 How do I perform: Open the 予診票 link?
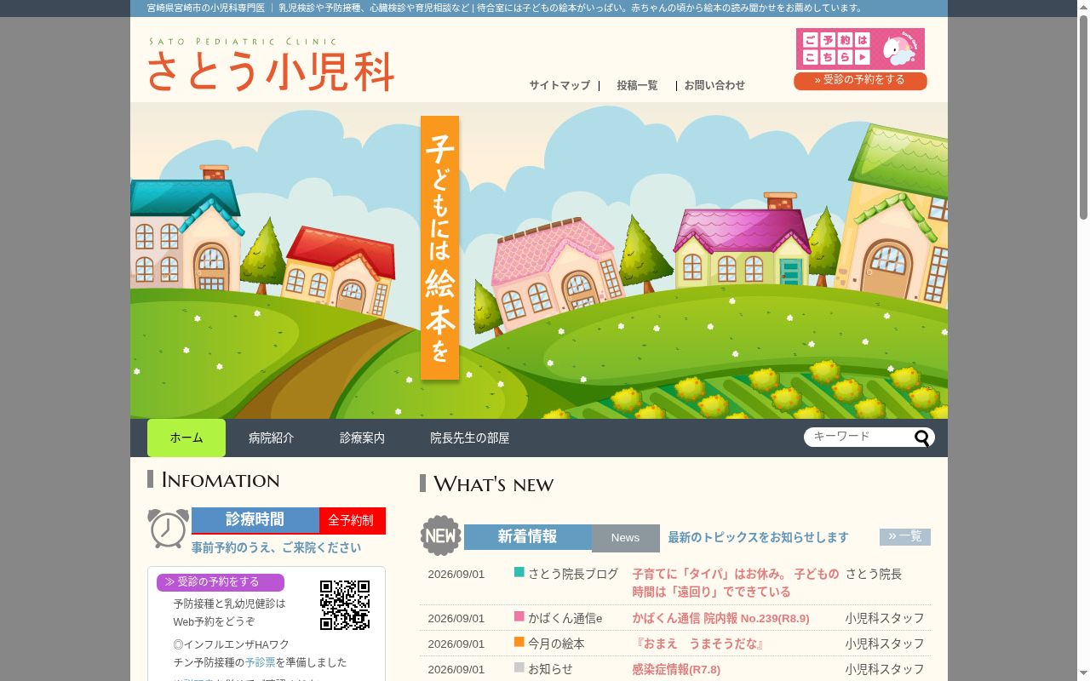261,662
